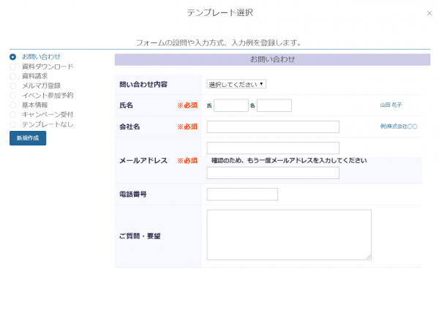Click the お問い合わせ form header bar
Screen dimensions: 439x310
272,59
